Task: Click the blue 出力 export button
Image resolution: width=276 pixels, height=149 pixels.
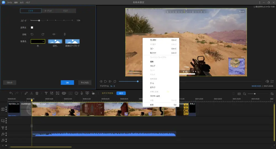Action: coord(121,93)
